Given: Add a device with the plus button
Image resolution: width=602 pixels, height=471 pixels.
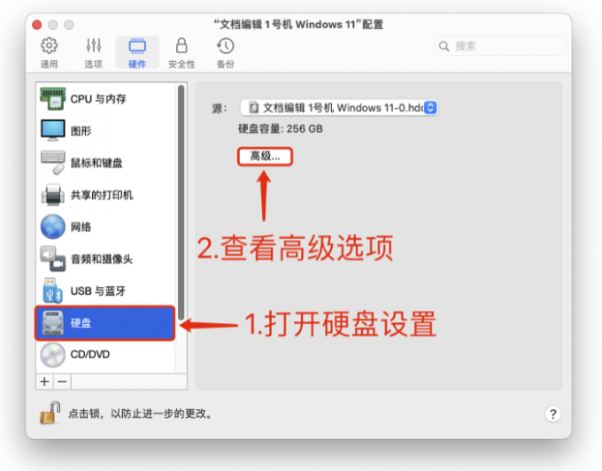Looking at the screenshot, I should pyautogui.click(x=44, y=382).
